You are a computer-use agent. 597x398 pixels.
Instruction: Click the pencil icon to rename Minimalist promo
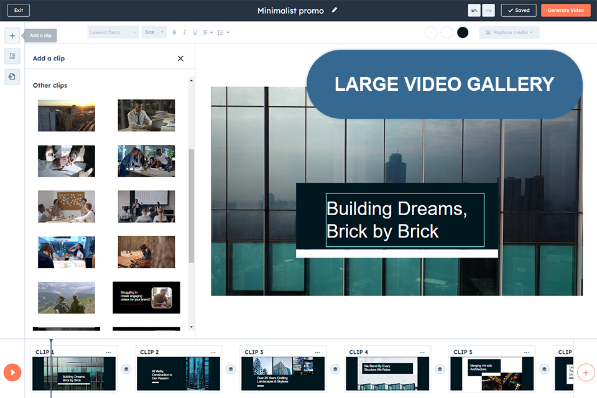coord(335,11)
